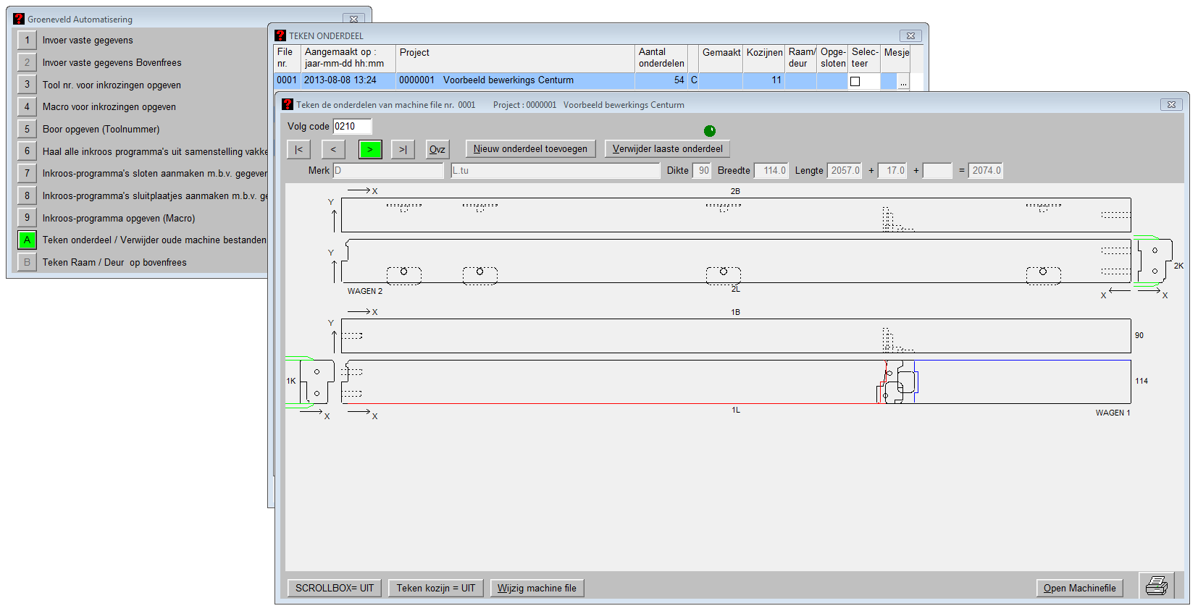Click the green status indicator circle
The width and height of the screenshot is (1198, 611).
(x=710, y=130)
